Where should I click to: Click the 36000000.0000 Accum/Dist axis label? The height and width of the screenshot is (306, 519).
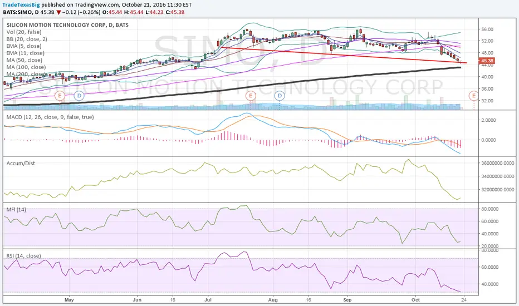(x=498, y=163)
